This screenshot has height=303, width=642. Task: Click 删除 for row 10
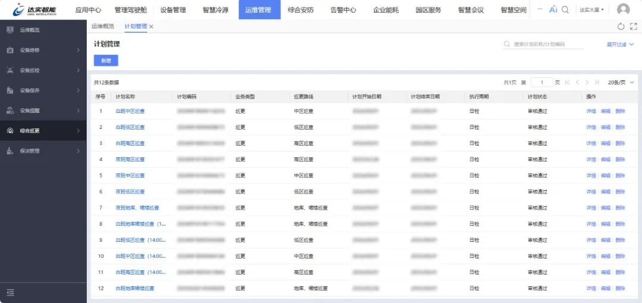tap(620, 256)
